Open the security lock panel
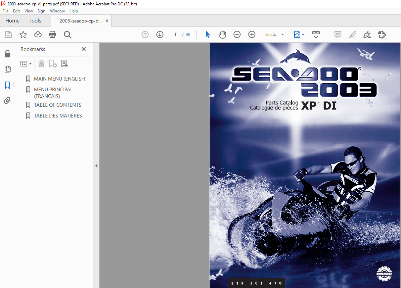The height and width of the screenshot is (288, 401). 7,54
